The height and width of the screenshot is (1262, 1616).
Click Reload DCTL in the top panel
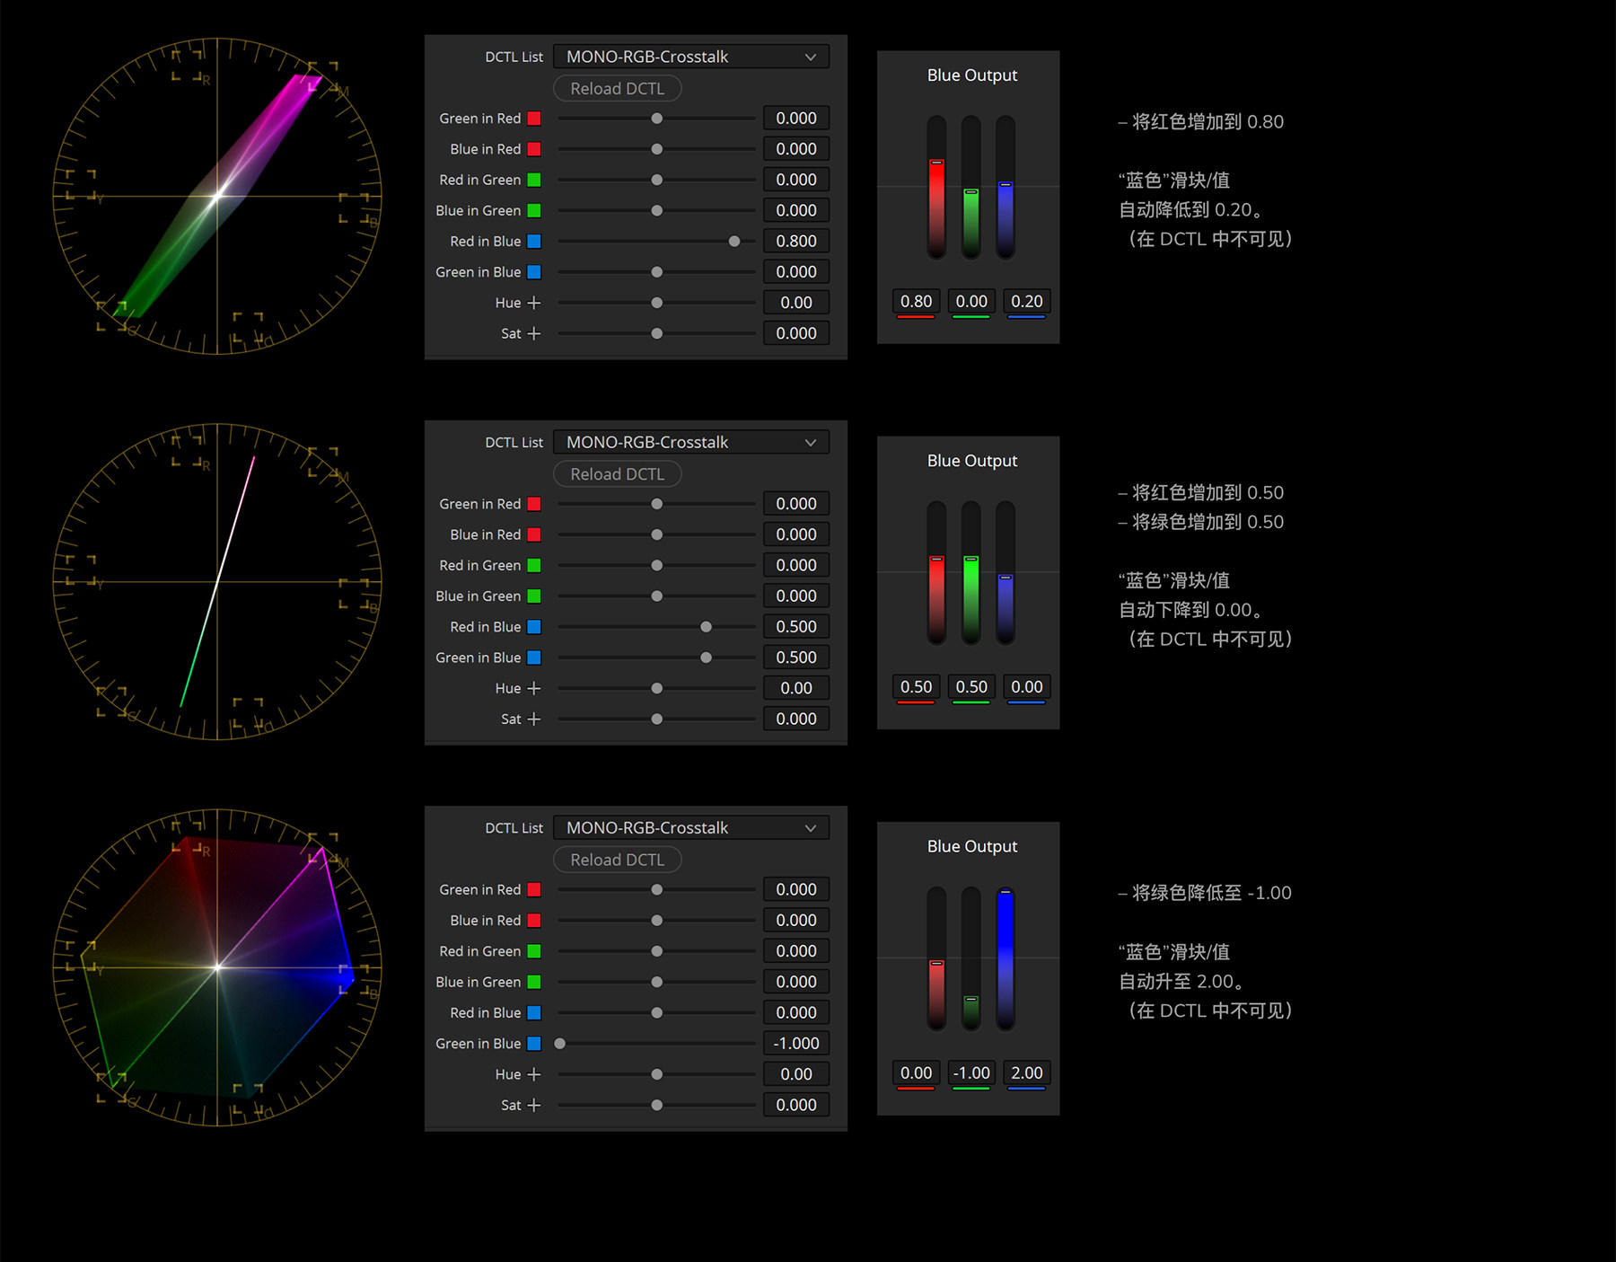pyautogui.click(x=618, y=88)
